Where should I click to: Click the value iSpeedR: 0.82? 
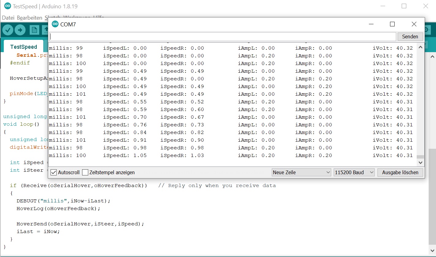tap(182, 132)
